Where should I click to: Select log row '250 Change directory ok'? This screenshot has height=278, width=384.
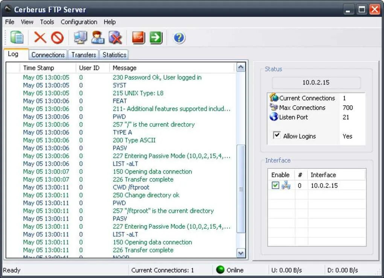tap(121, 195)
